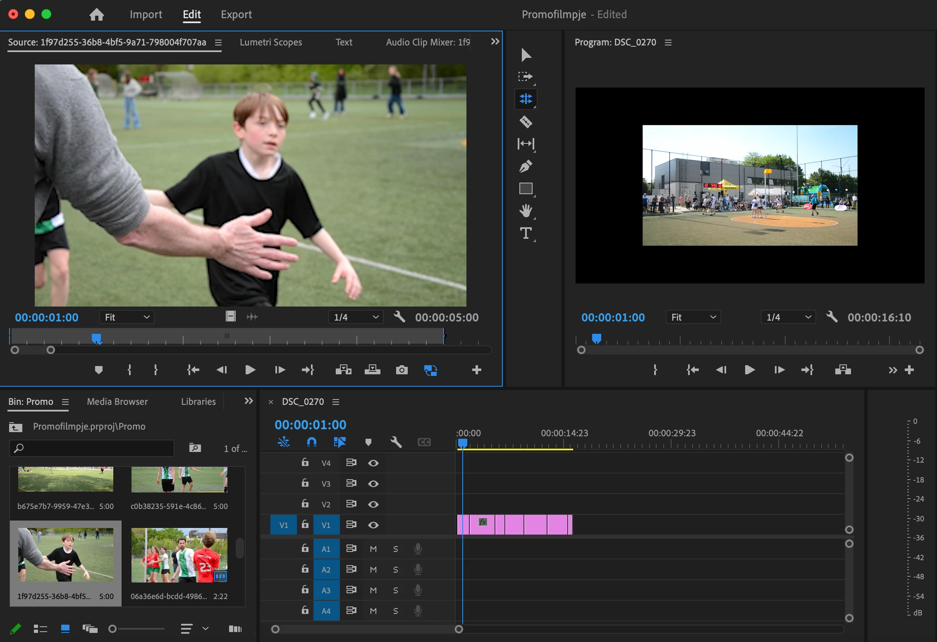Open Program monitor 1/4 resolution dropdown
Screen dimensions: 937x642
tap(788, 317)
